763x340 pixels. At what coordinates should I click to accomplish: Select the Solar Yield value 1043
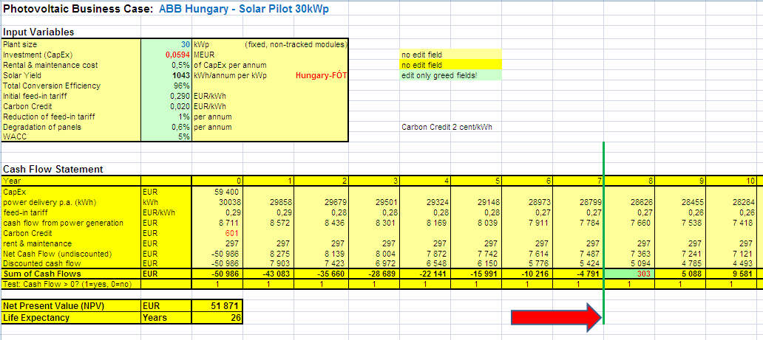[x=166, y=75]
